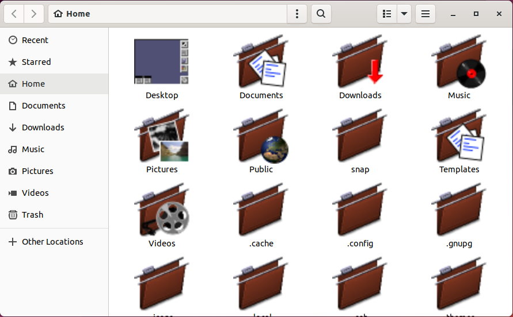Expand the view options dropdown arrow
513x317 pixels.
(404, 14)
